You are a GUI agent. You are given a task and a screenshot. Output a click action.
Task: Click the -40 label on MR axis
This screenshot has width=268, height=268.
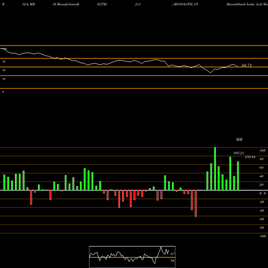pos(262,211)
